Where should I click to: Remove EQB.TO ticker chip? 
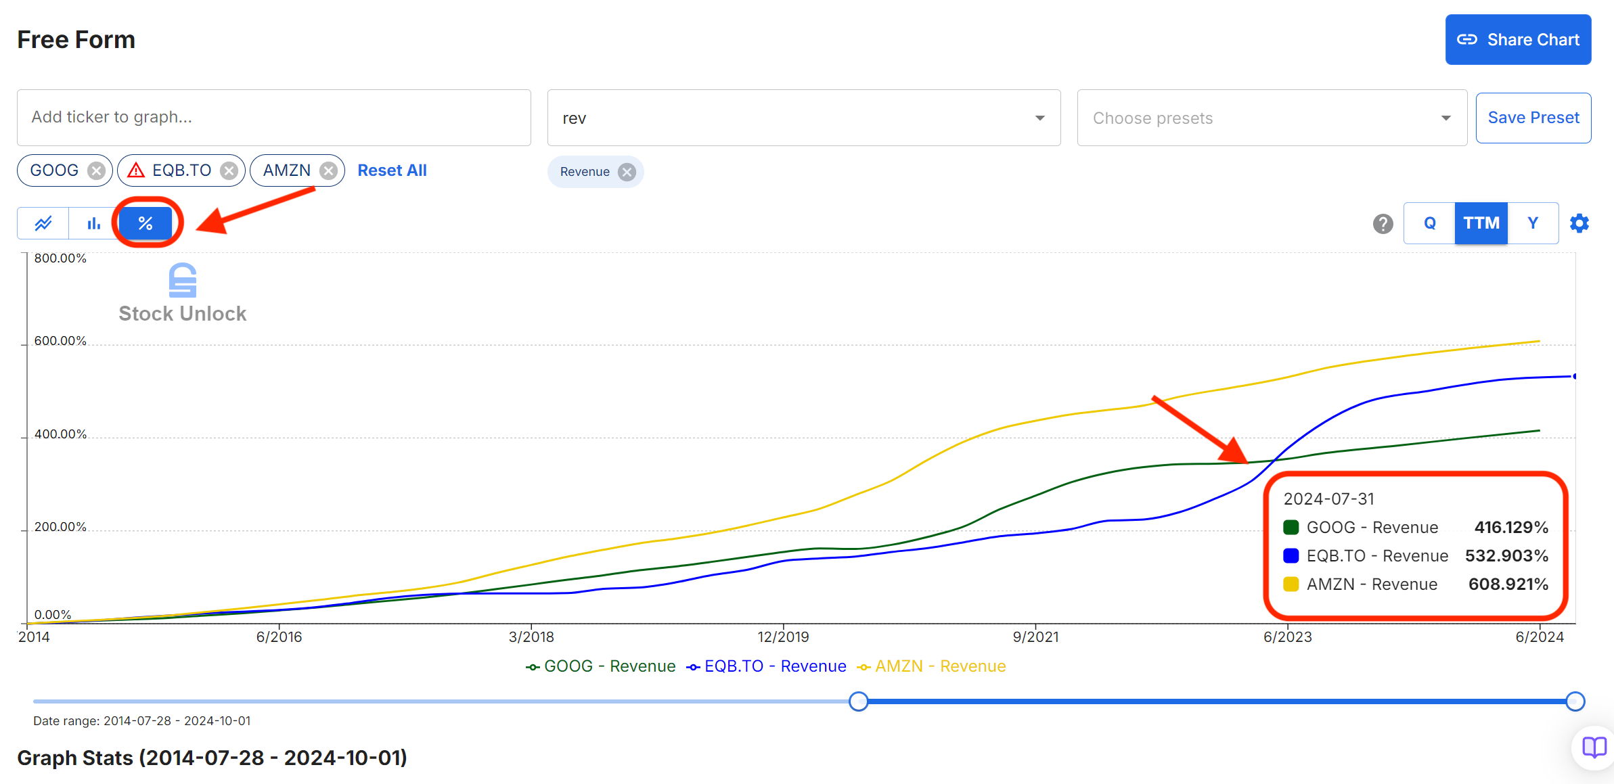point(229,170)
